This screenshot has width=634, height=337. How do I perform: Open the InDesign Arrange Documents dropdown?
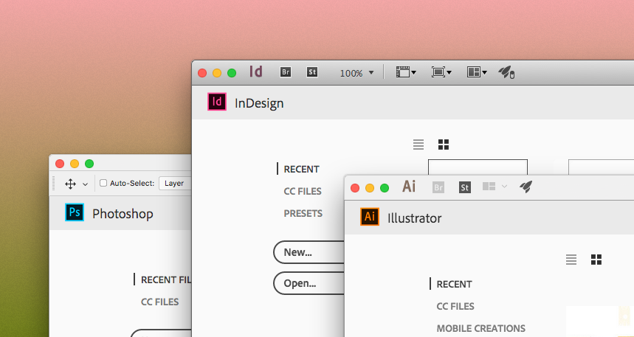pos(477,72)
